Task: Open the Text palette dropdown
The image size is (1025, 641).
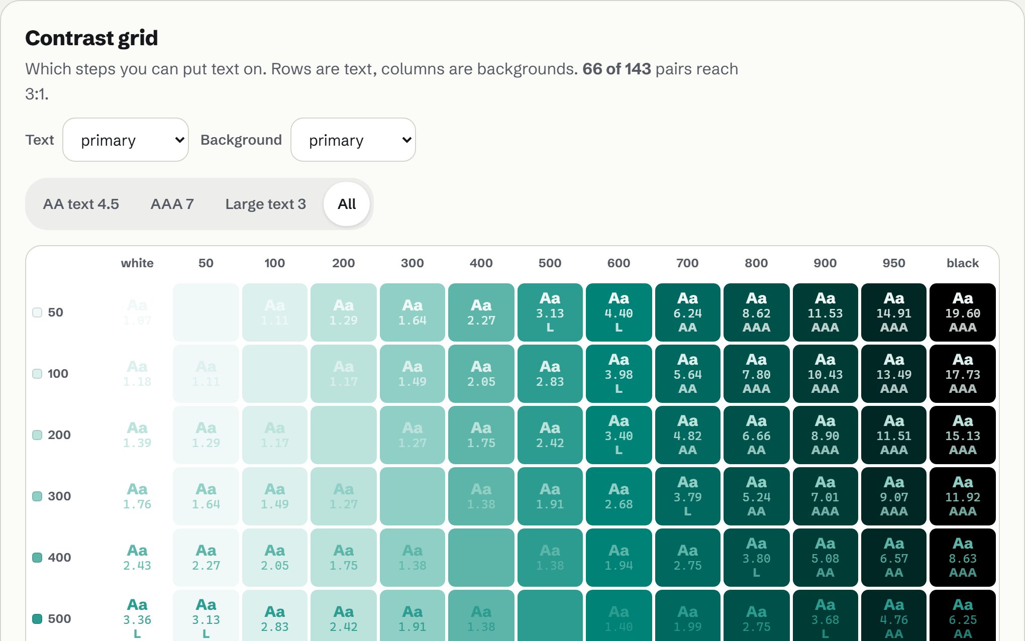Action: (x=126, y=140)
